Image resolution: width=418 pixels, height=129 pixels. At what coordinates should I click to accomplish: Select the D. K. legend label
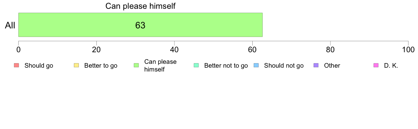[x=391, y=66]
